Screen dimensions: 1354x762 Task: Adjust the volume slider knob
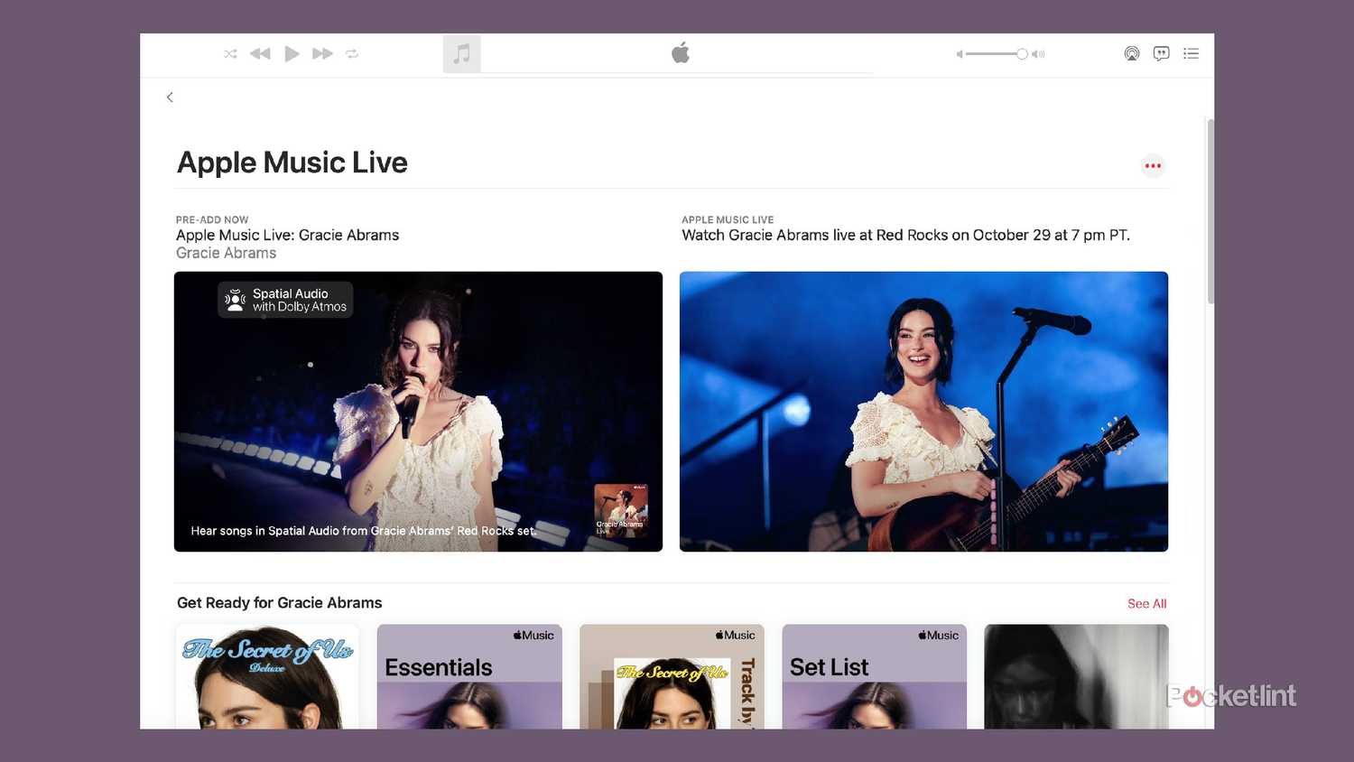point(1022,54)
